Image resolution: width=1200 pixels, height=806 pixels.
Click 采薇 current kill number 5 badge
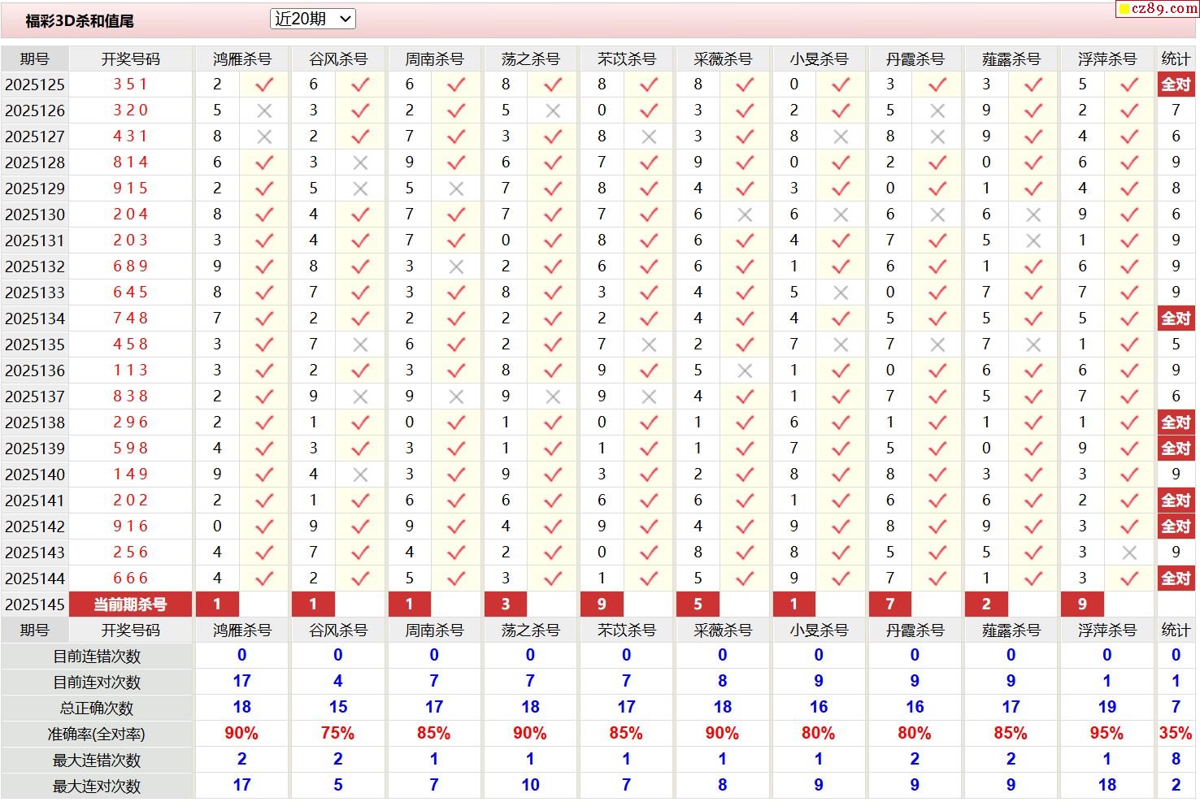[x=698, y=604]
